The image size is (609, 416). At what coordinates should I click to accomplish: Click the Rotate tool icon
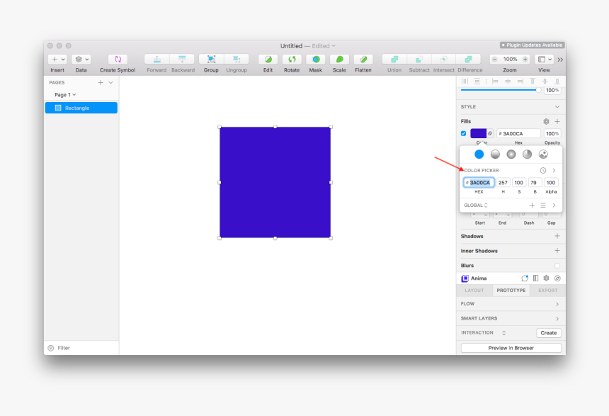(291, 60)
